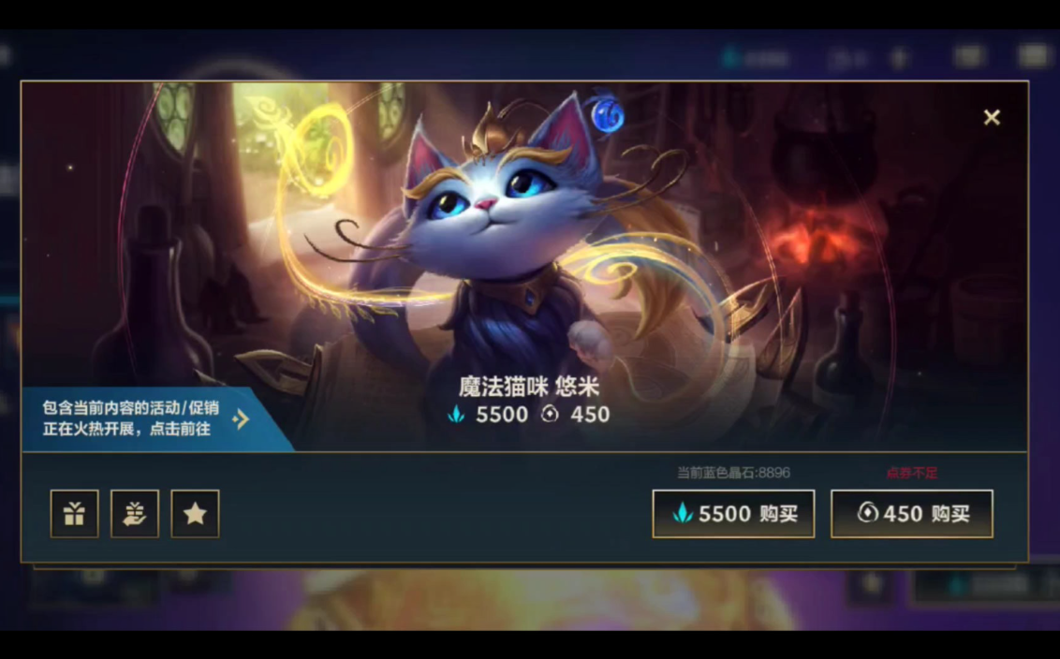The width and height of the screenshot is (1060, 659).
Task: Click the blue essence icon beside 5500 price label
Action: [456, 415]
